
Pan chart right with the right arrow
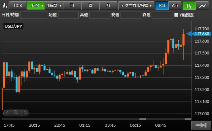pos(25,113)
